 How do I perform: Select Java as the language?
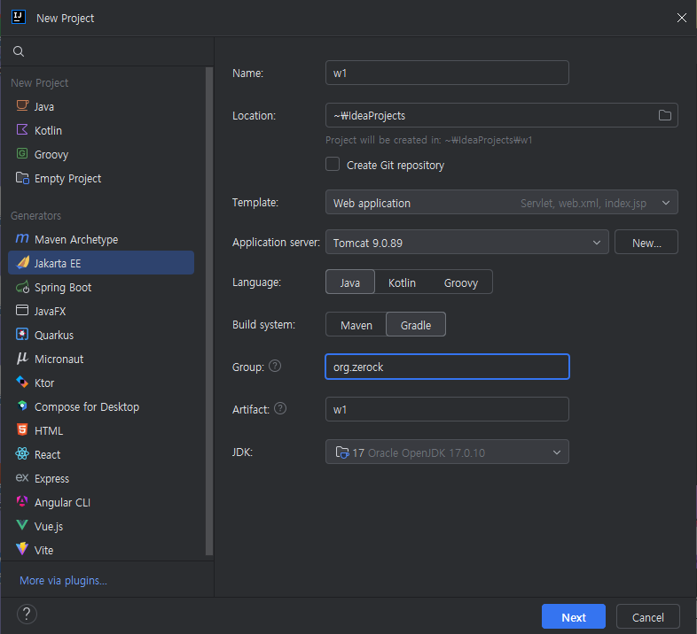(x=350, y=282)
